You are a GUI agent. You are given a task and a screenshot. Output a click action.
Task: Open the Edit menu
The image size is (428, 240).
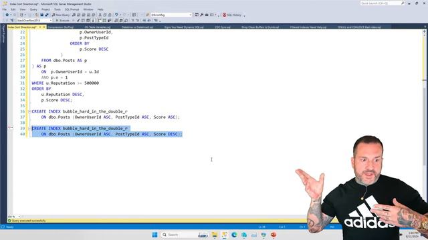tap(13, 9)
